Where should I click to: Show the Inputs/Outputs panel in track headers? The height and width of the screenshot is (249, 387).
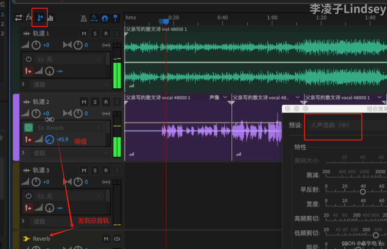pos(18,18)
